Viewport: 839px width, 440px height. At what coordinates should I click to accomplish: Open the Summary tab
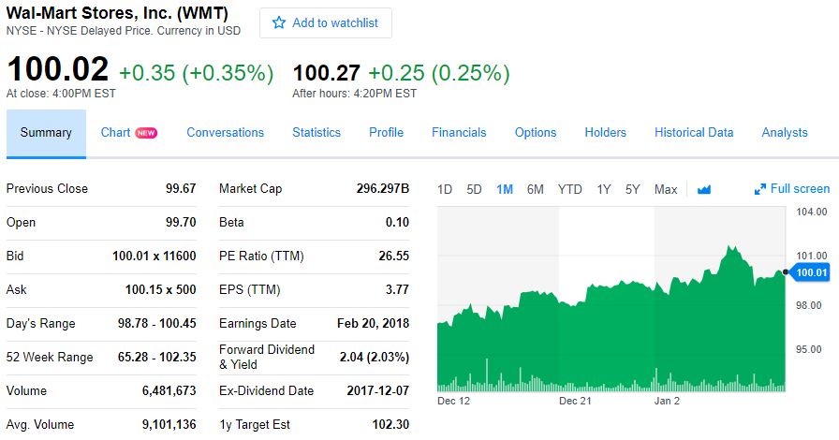tap(46, 133)
